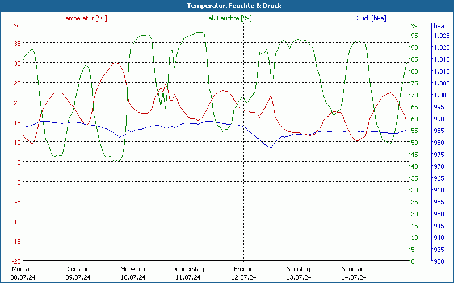Click humidity axis value '25'
454x283 pixels.
tap(415, 202)
